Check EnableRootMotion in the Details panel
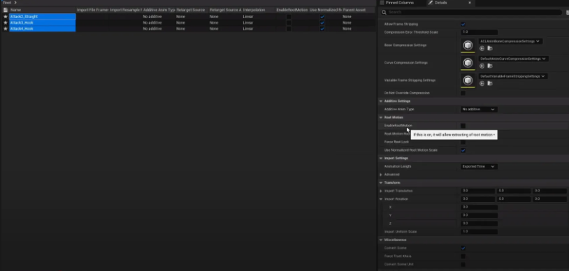Viewport: 569px width, 271px height. (463, 126)
